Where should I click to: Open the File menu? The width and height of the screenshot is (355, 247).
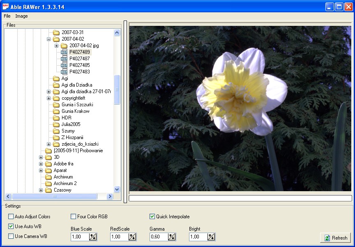[7, 16]
